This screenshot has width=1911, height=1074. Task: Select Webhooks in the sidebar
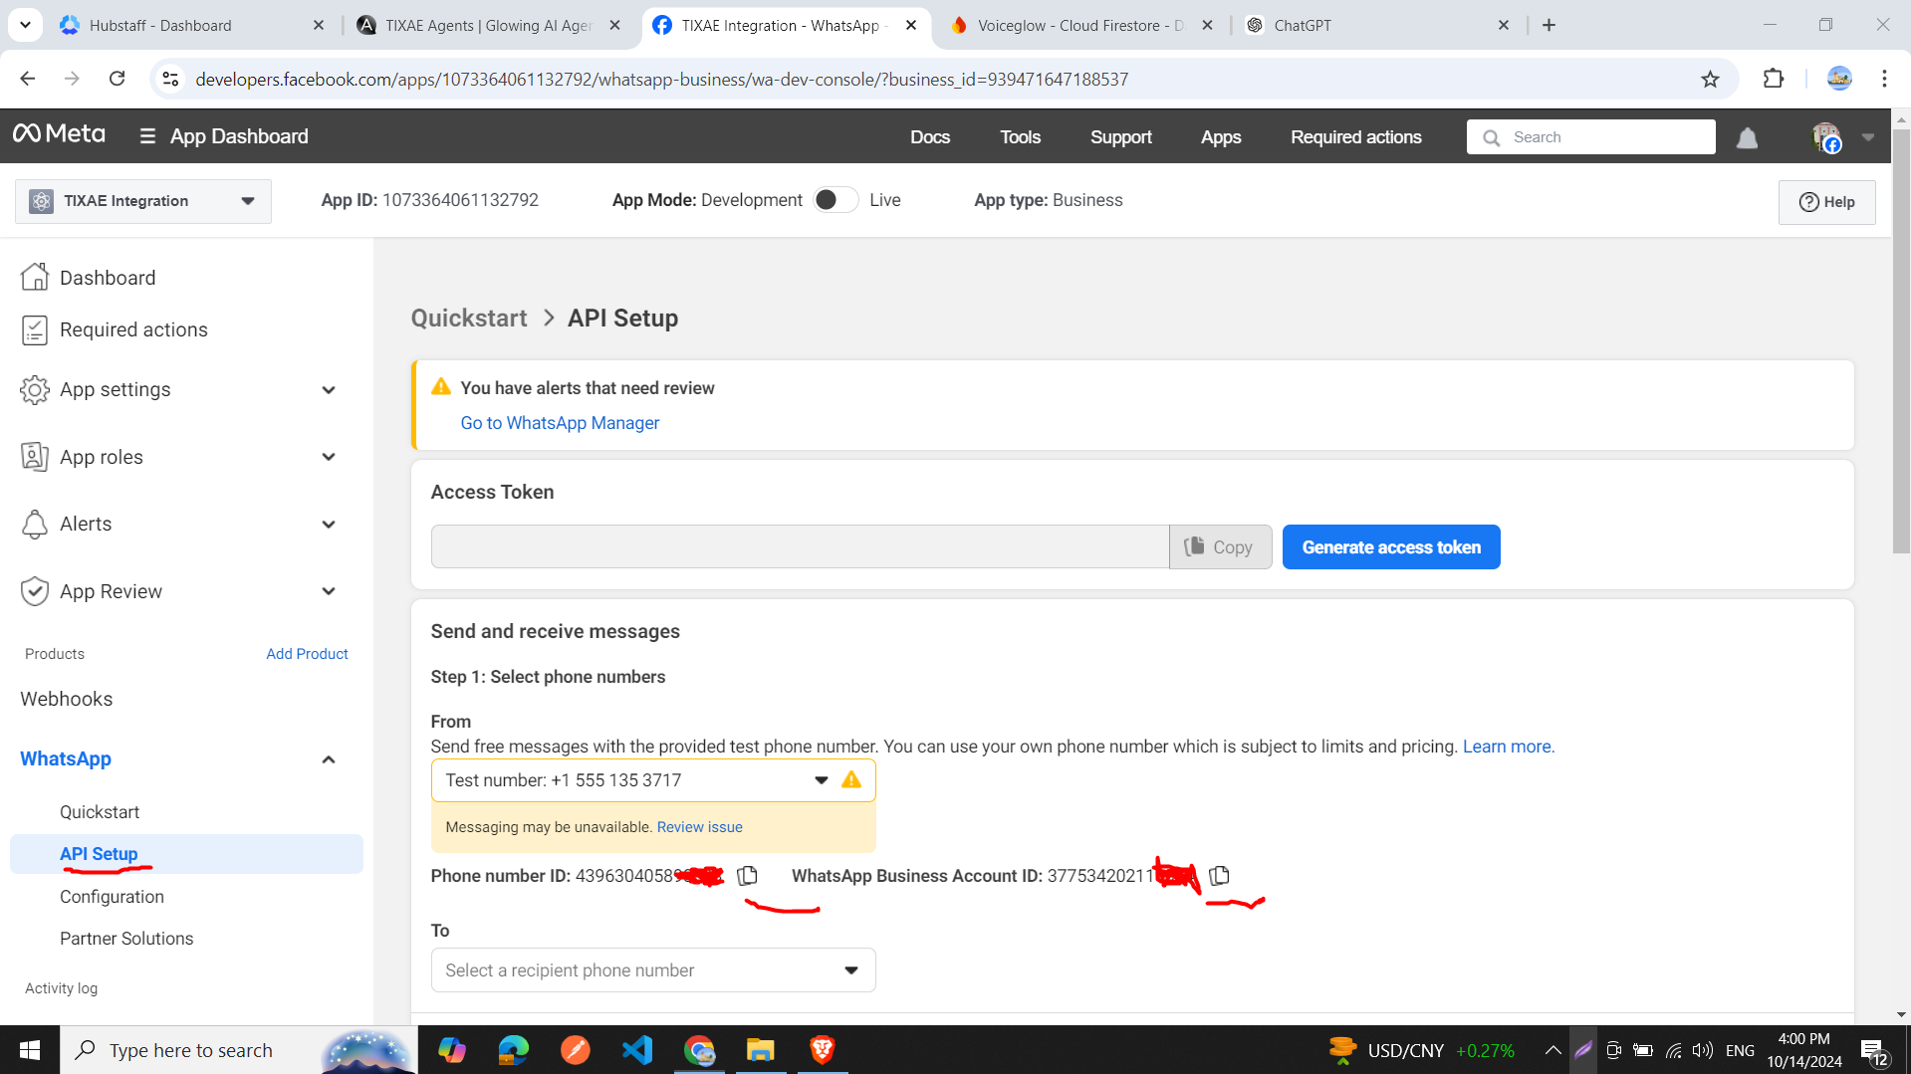(66, 699)
